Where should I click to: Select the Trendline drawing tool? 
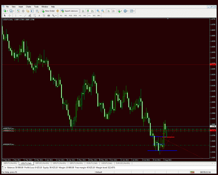25,15
